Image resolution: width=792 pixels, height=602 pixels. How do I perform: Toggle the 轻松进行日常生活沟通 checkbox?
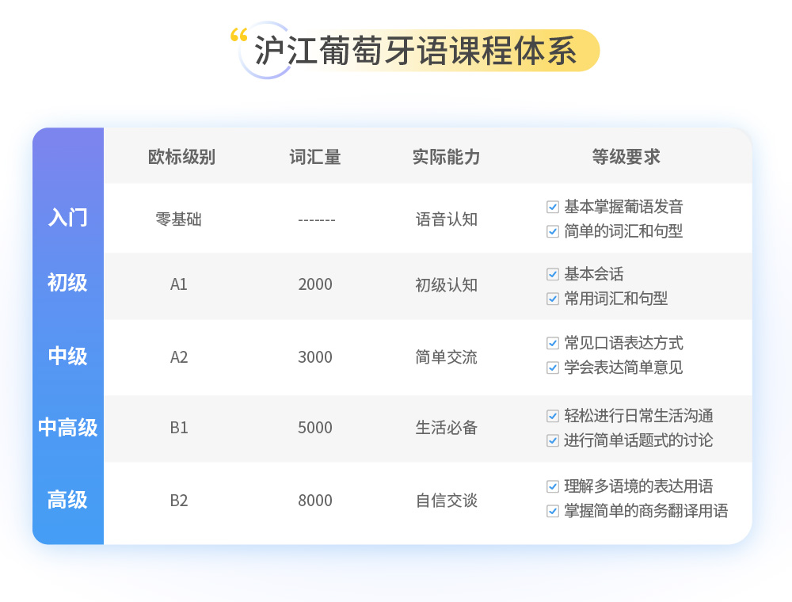(x=553, y=417)
